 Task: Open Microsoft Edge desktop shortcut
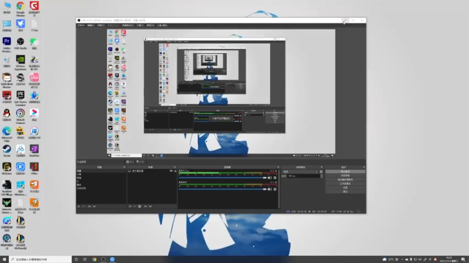6,134
